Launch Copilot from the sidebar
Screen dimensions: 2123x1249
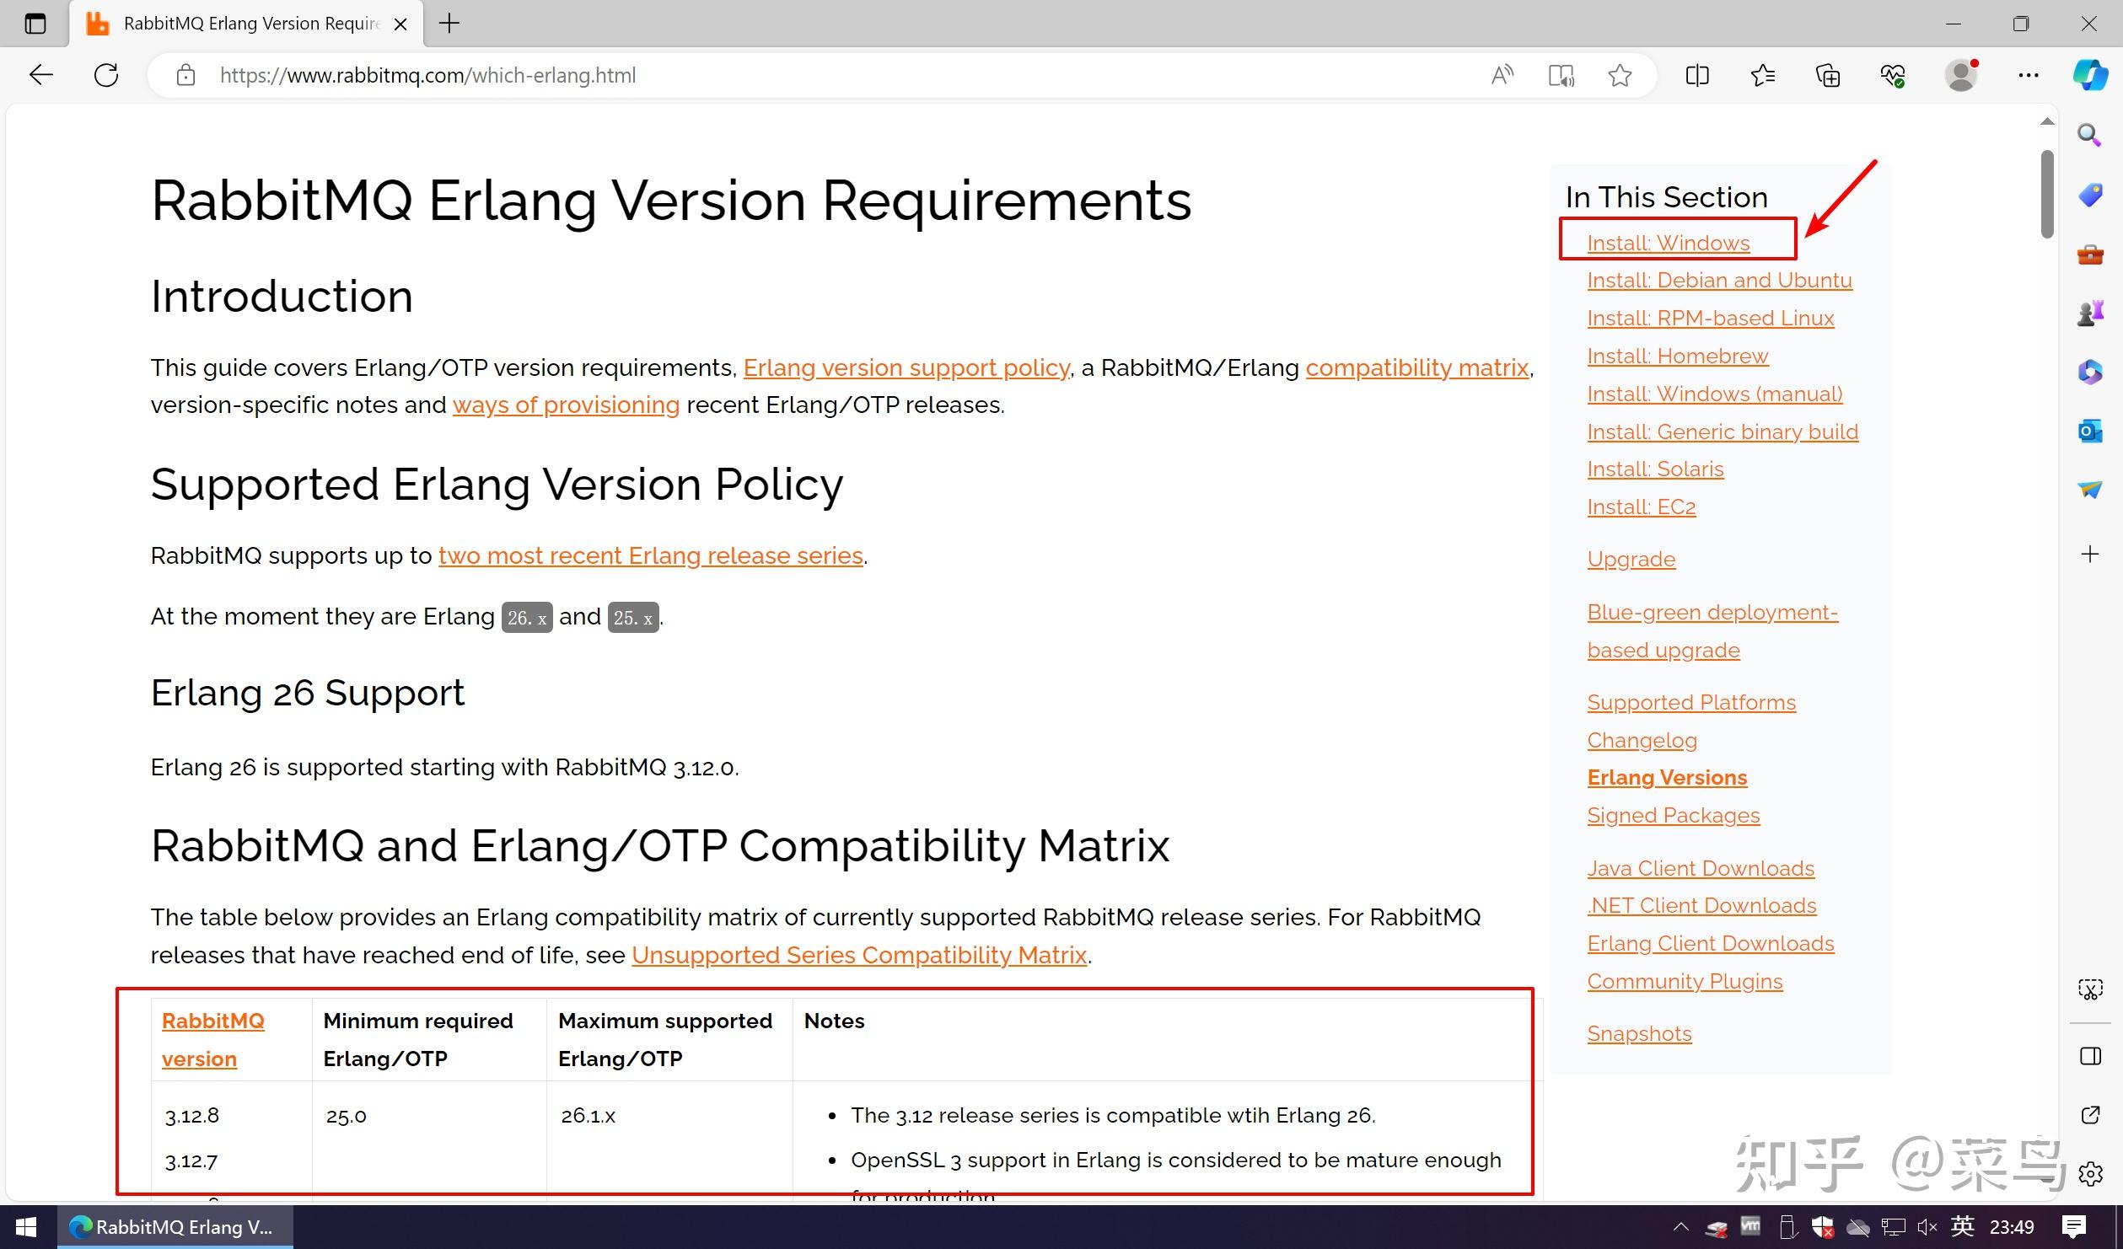point(2090,75)
